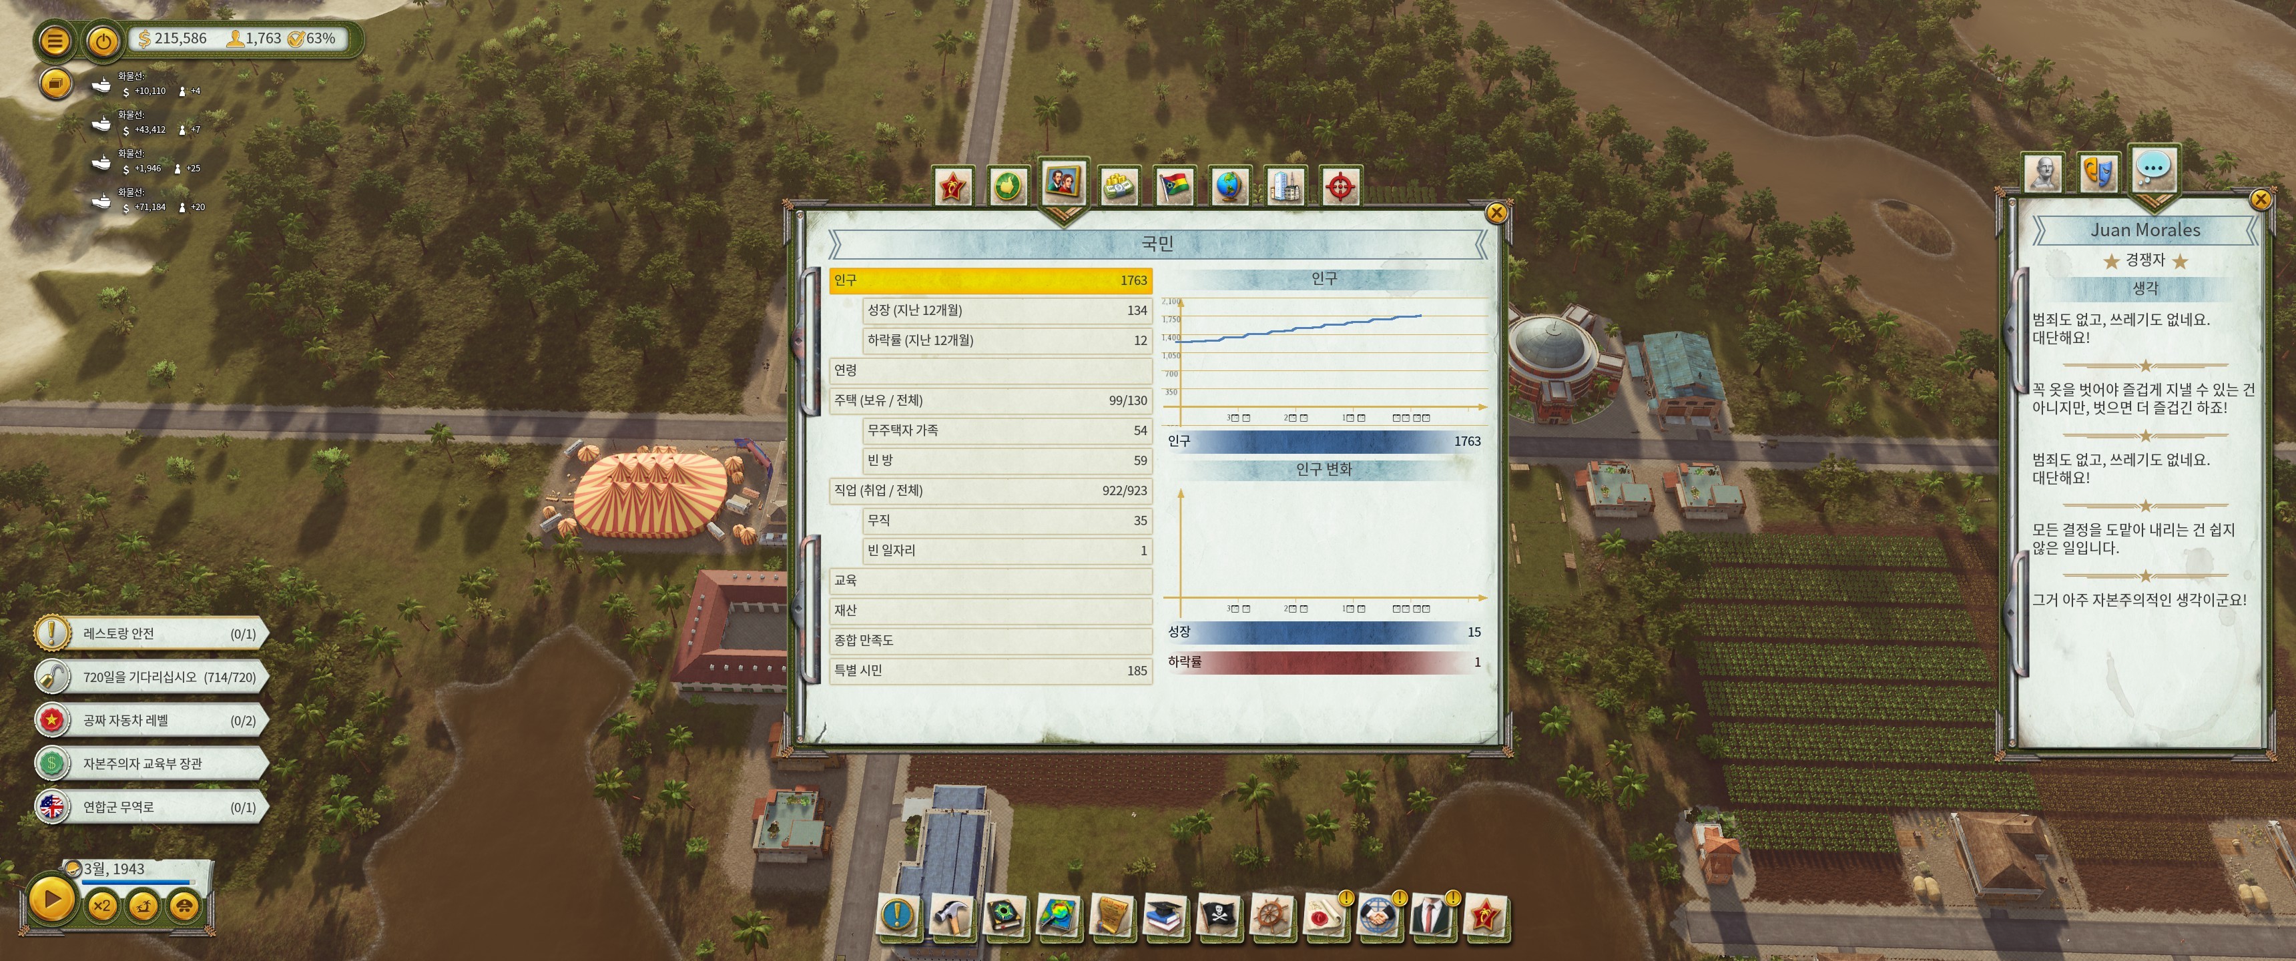Click the graduation cap research icon
This screenshot has height=961, width=2296.
(1164, 916)
